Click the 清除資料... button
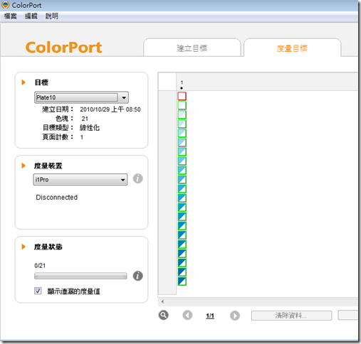The width and height of the screenshot is (361, 344). point(291,316)
